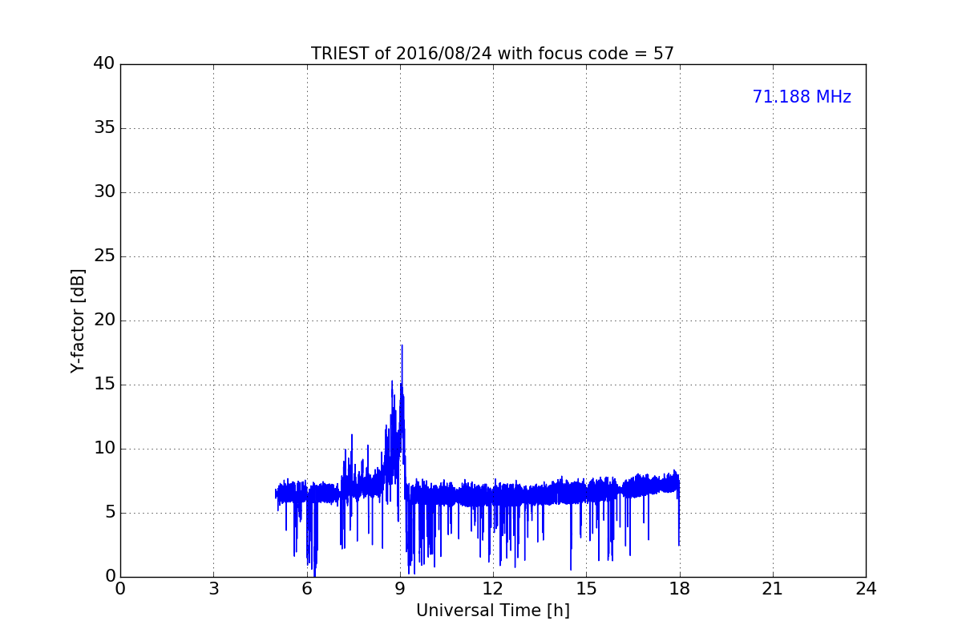
Task: Click the y-axis tick label 35
Action: click(104, 128)
